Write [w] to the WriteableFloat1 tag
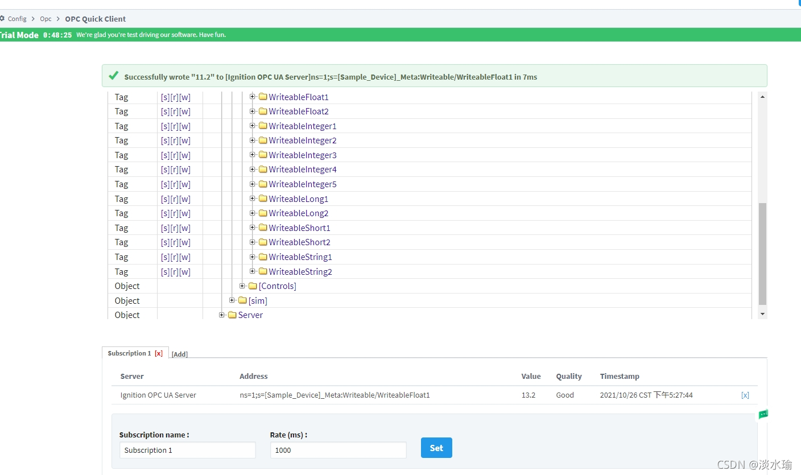Image resolution: width=801 pixels, height=475 pixels. (185, 97)
